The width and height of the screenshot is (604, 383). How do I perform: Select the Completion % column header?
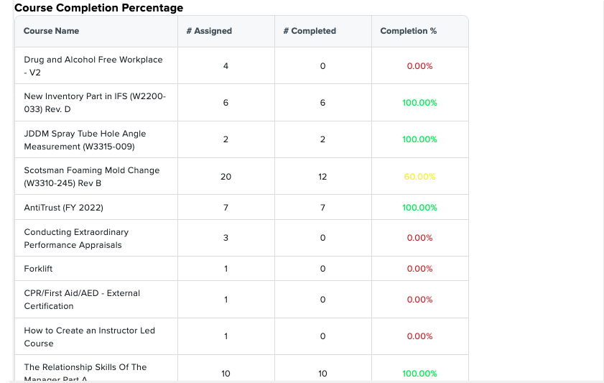pos(409,31)
